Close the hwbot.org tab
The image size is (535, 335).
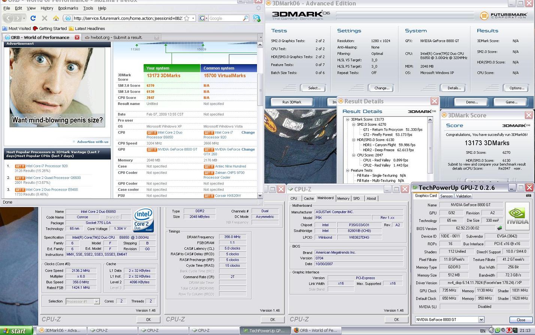[x=157, y=37]
